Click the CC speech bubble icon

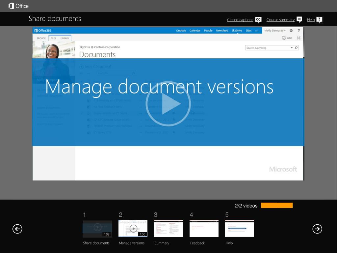[258, 20]
